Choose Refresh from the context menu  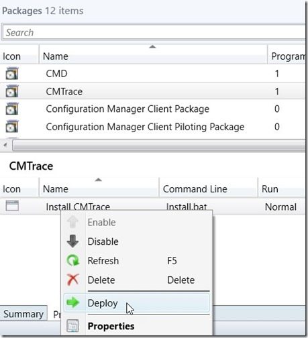coord(136,261)
